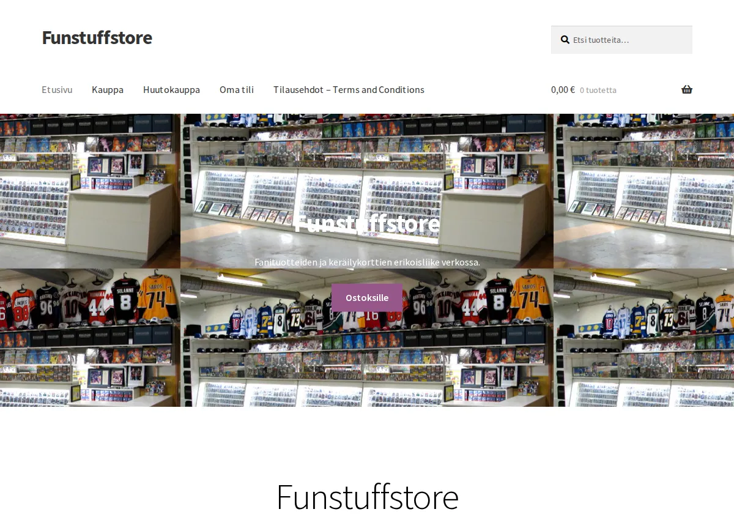This screenshot has height=520, width=734.
Task: Open the cart total 0,00 € link
Action: [563, 89]
